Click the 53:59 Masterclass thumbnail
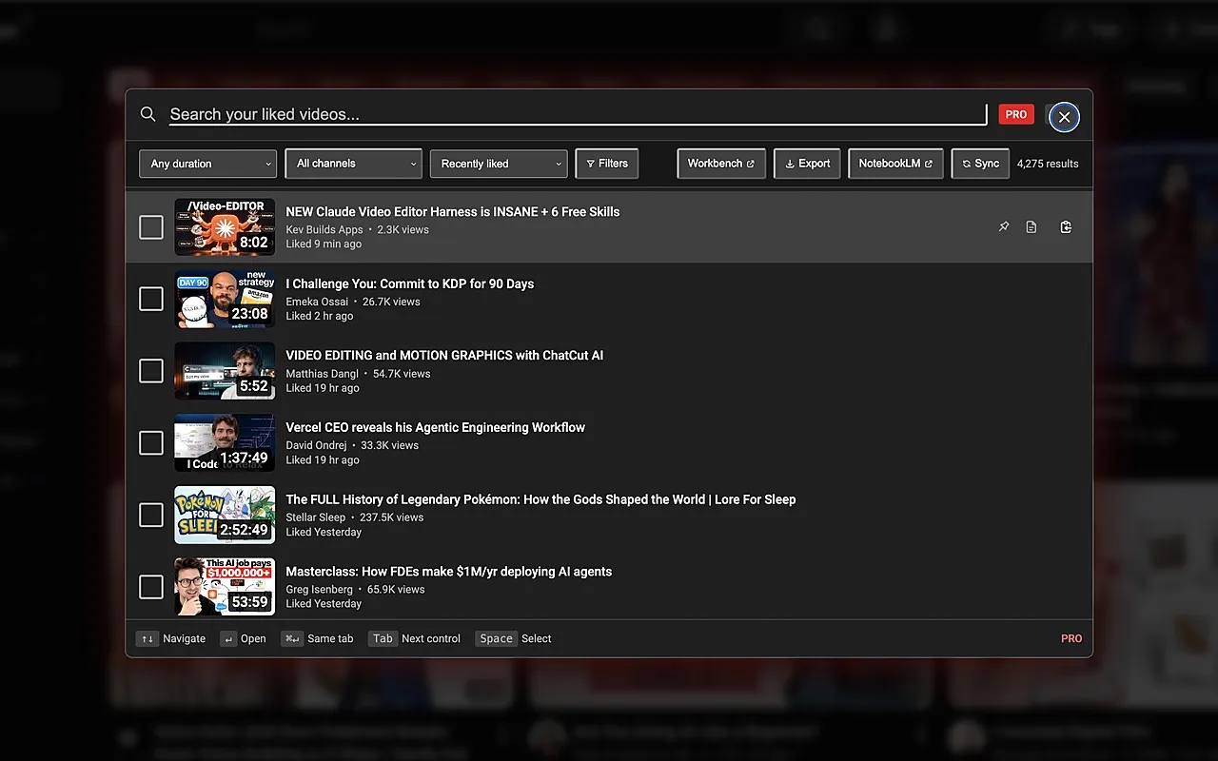 [225, 587]
